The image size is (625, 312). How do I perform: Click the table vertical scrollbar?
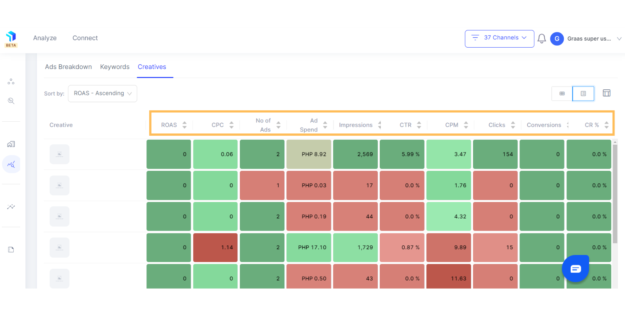tap(615, 194)
